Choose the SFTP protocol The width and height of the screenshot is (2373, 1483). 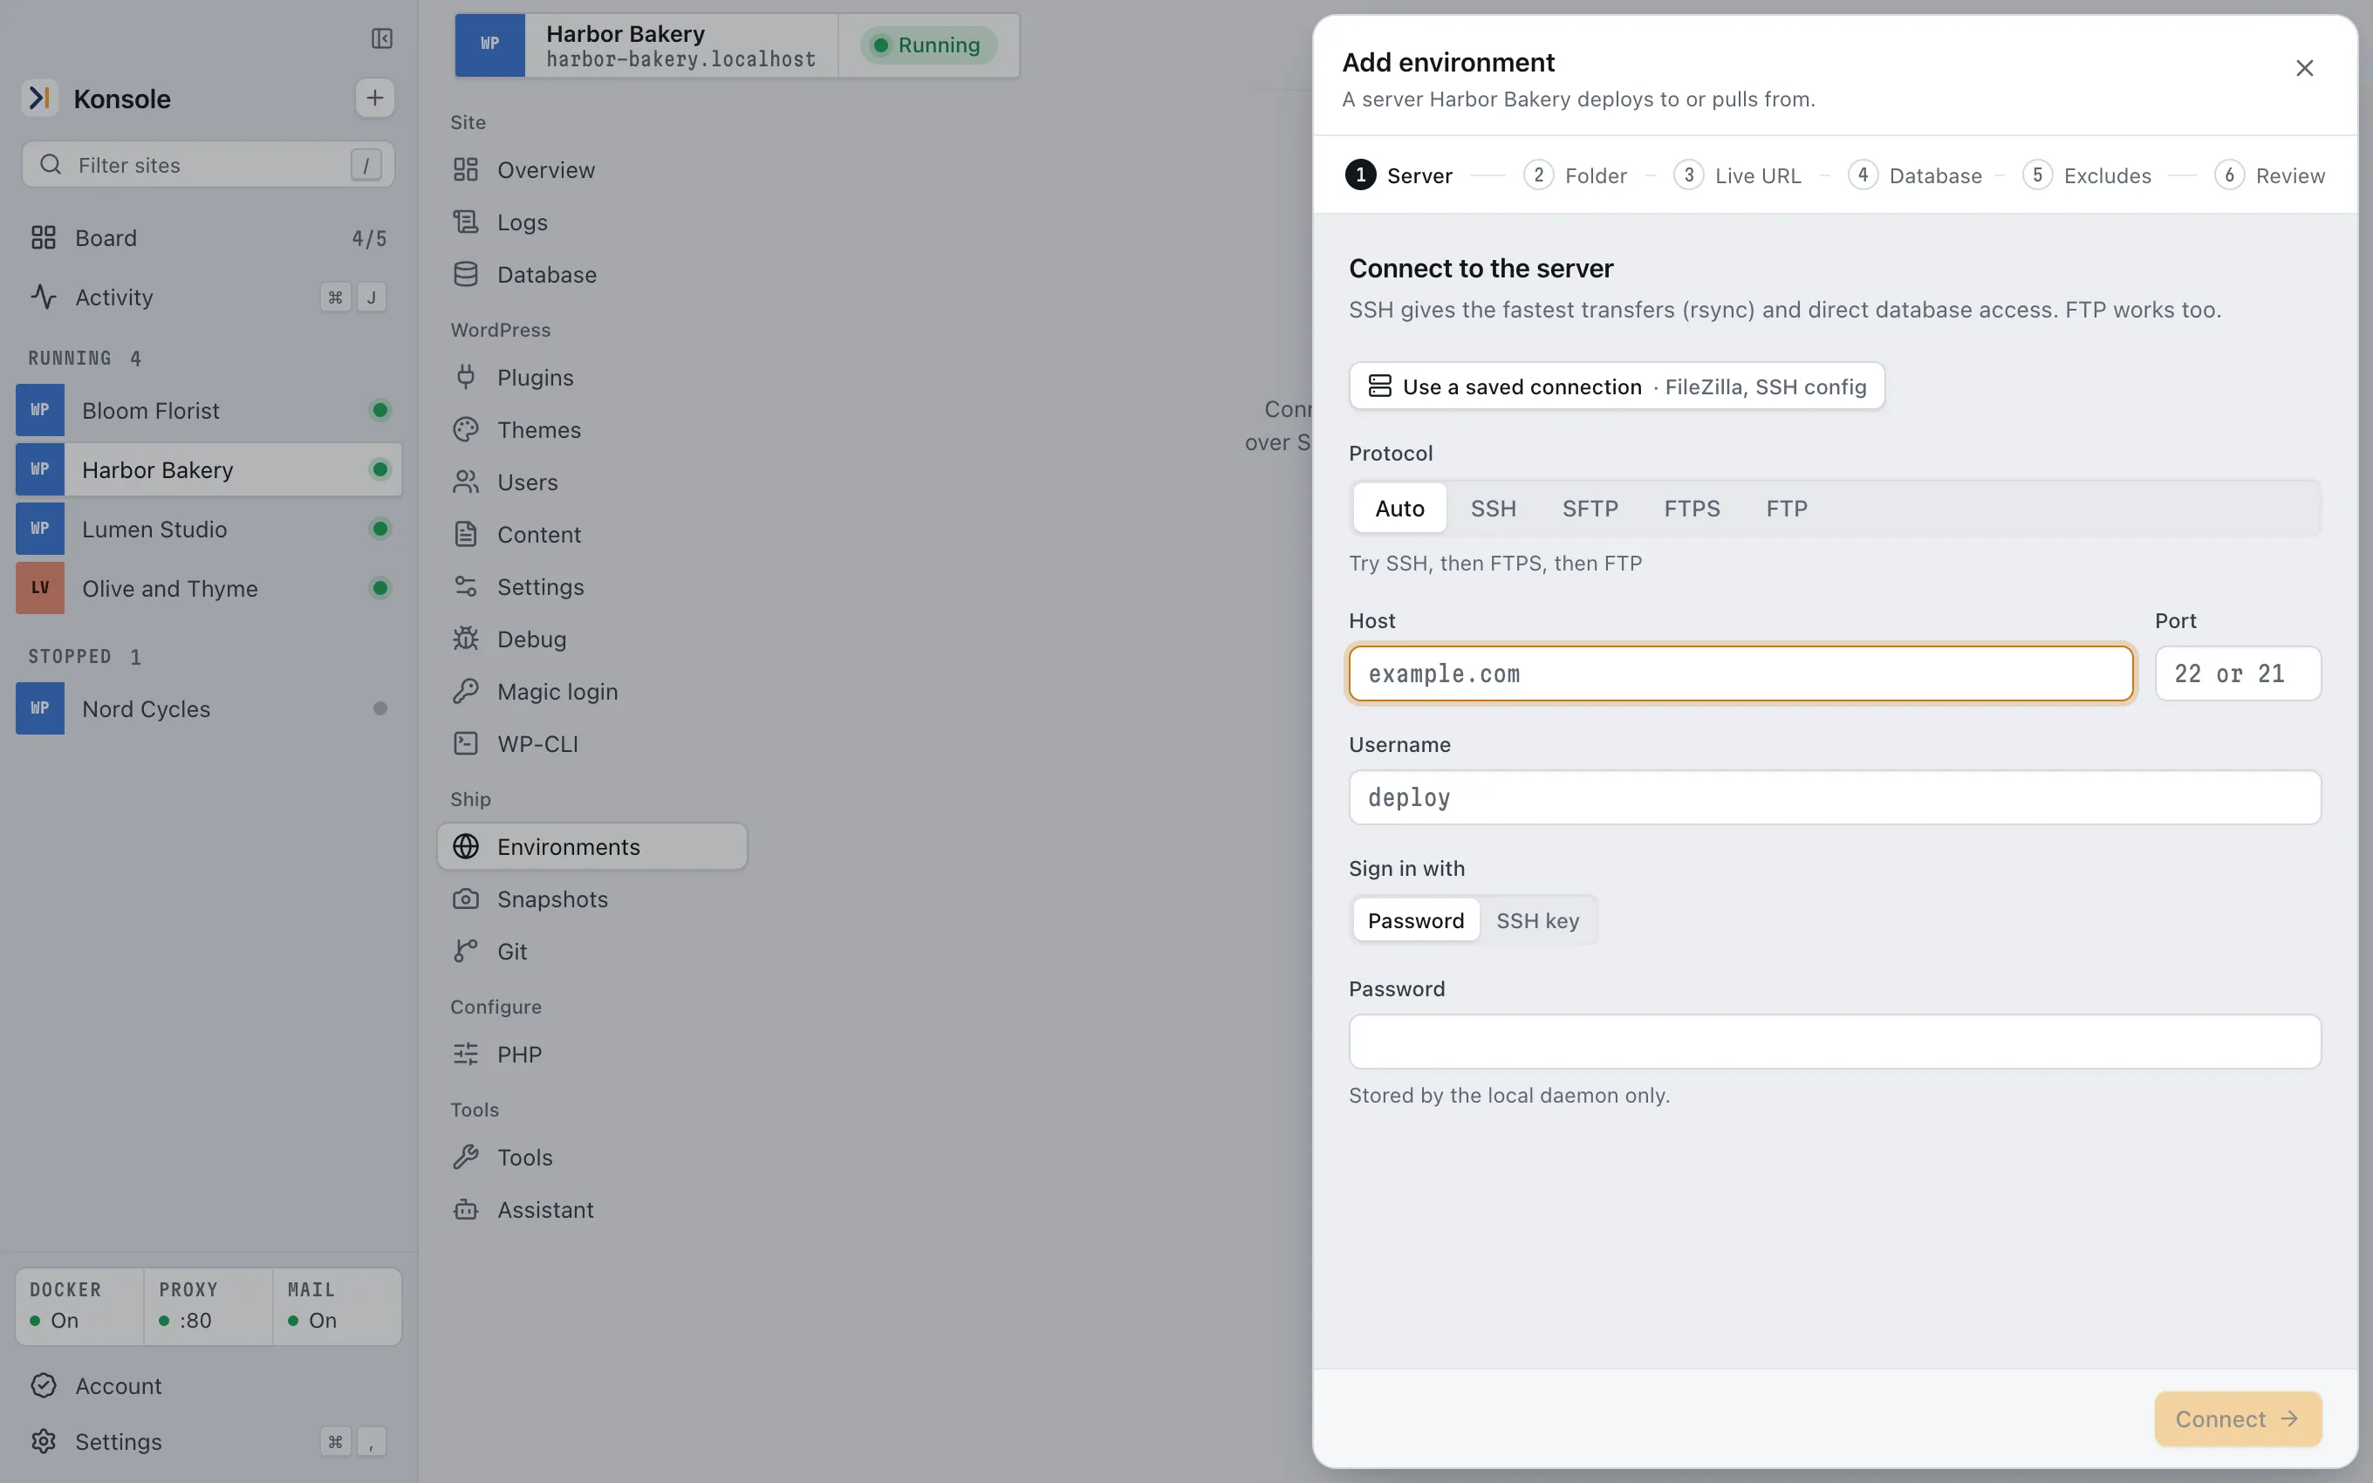[x=1590, y=508]
